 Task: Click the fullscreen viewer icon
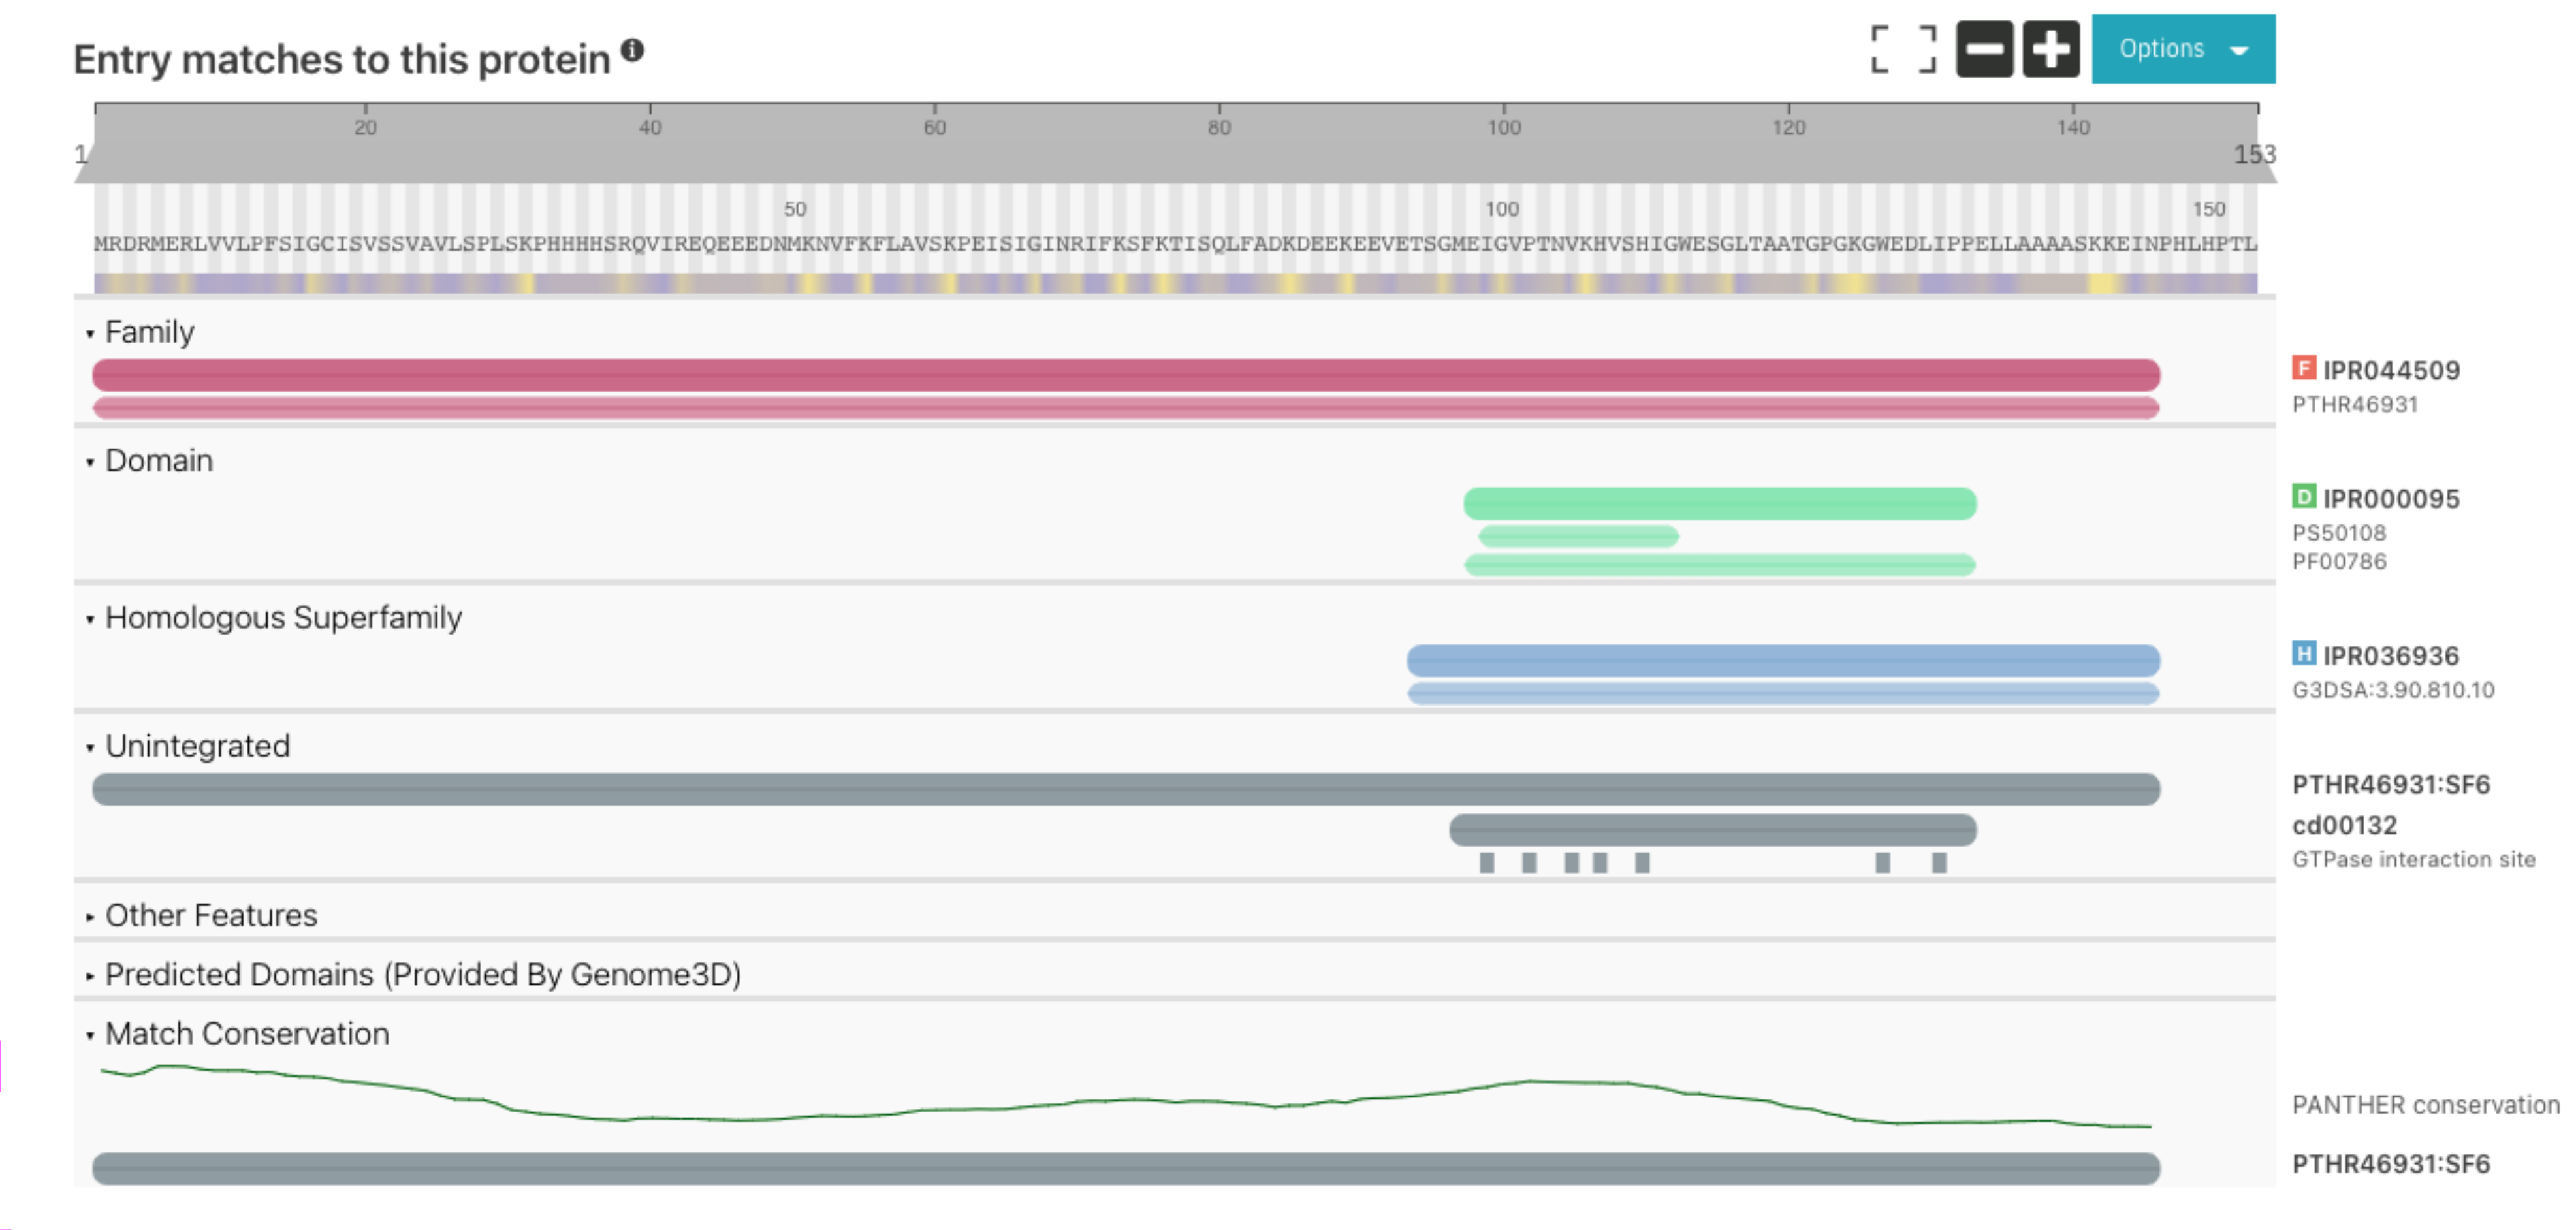click(1903, 49)
